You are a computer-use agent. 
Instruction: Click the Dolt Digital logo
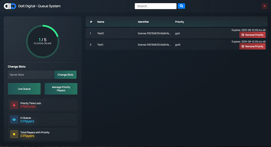coord(10,6)
